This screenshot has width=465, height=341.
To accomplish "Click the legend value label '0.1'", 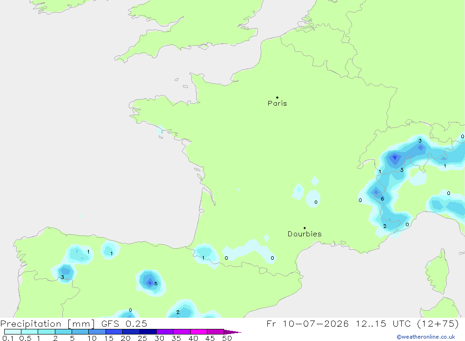I will 8,338.
